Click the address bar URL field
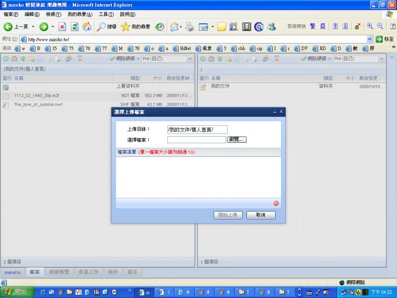Screen dimensions: 397x298 [x=194, y=39]
